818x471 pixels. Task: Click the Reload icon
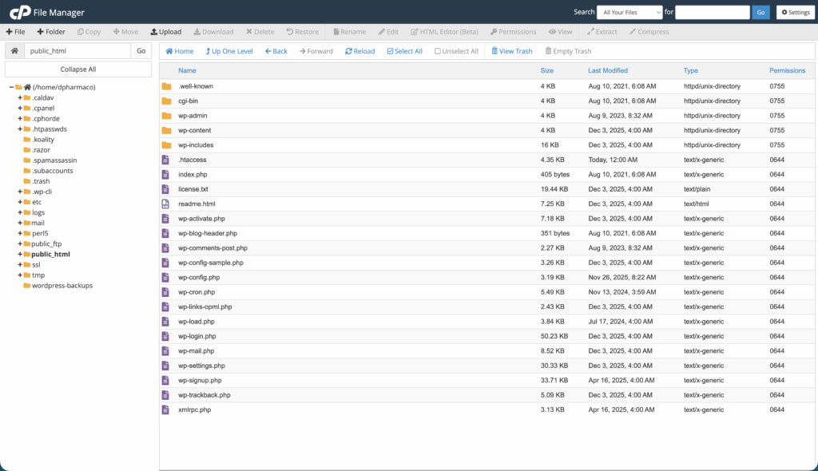(348, 51)
